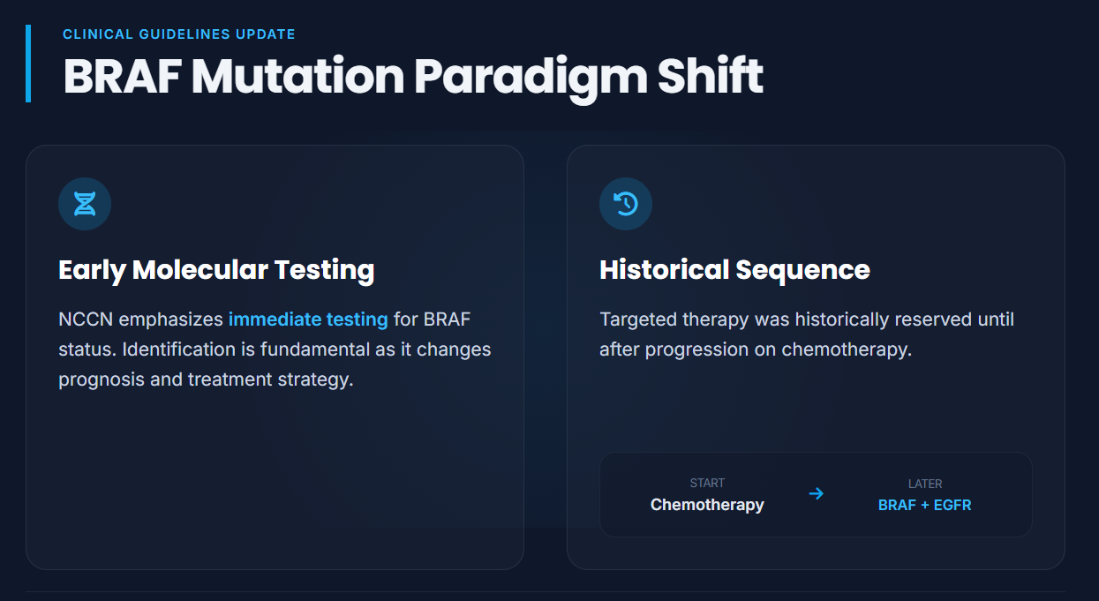Image resolution: width=1099 pixels, height=601 pixels.
Task: Click the "START" caption above Chemotherapy
Action: [707, 484]
